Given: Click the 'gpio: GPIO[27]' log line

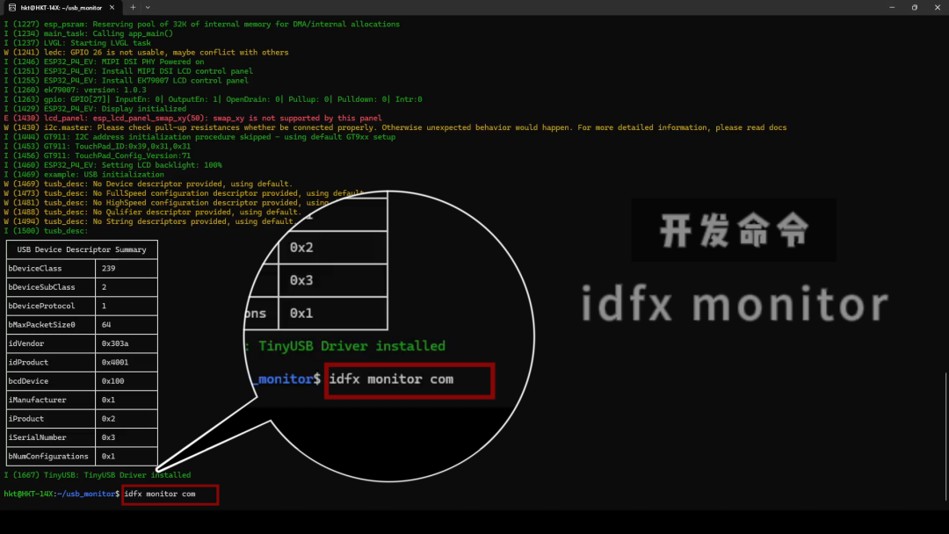Looking at the screenshot, I should [213, 99].
